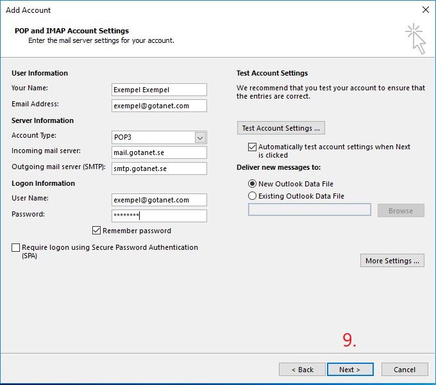Open More Settings dialog
The height and width of the screenshot is (385, 436).
pyautogui.click(x=392, y=261)
